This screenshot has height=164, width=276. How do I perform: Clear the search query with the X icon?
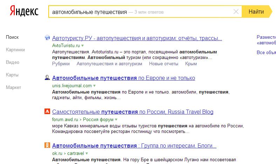(236, 12)
